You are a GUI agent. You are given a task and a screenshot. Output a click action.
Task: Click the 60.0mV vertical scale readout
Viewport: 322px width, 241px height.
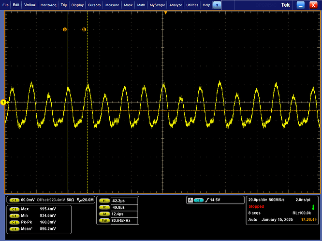point(28,200)
